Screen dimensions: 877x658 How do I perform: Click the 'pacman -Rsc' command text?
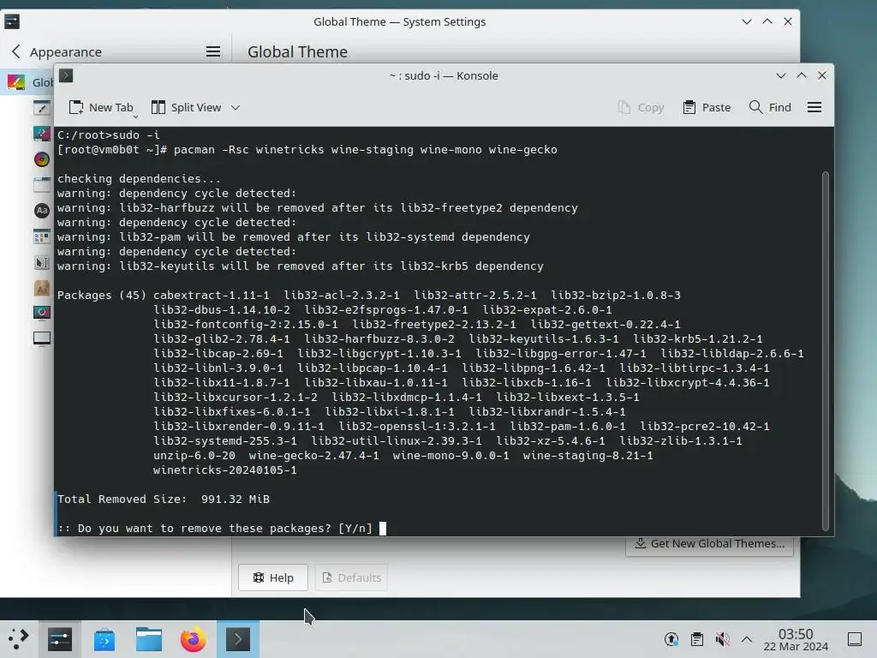pos(211,149)
